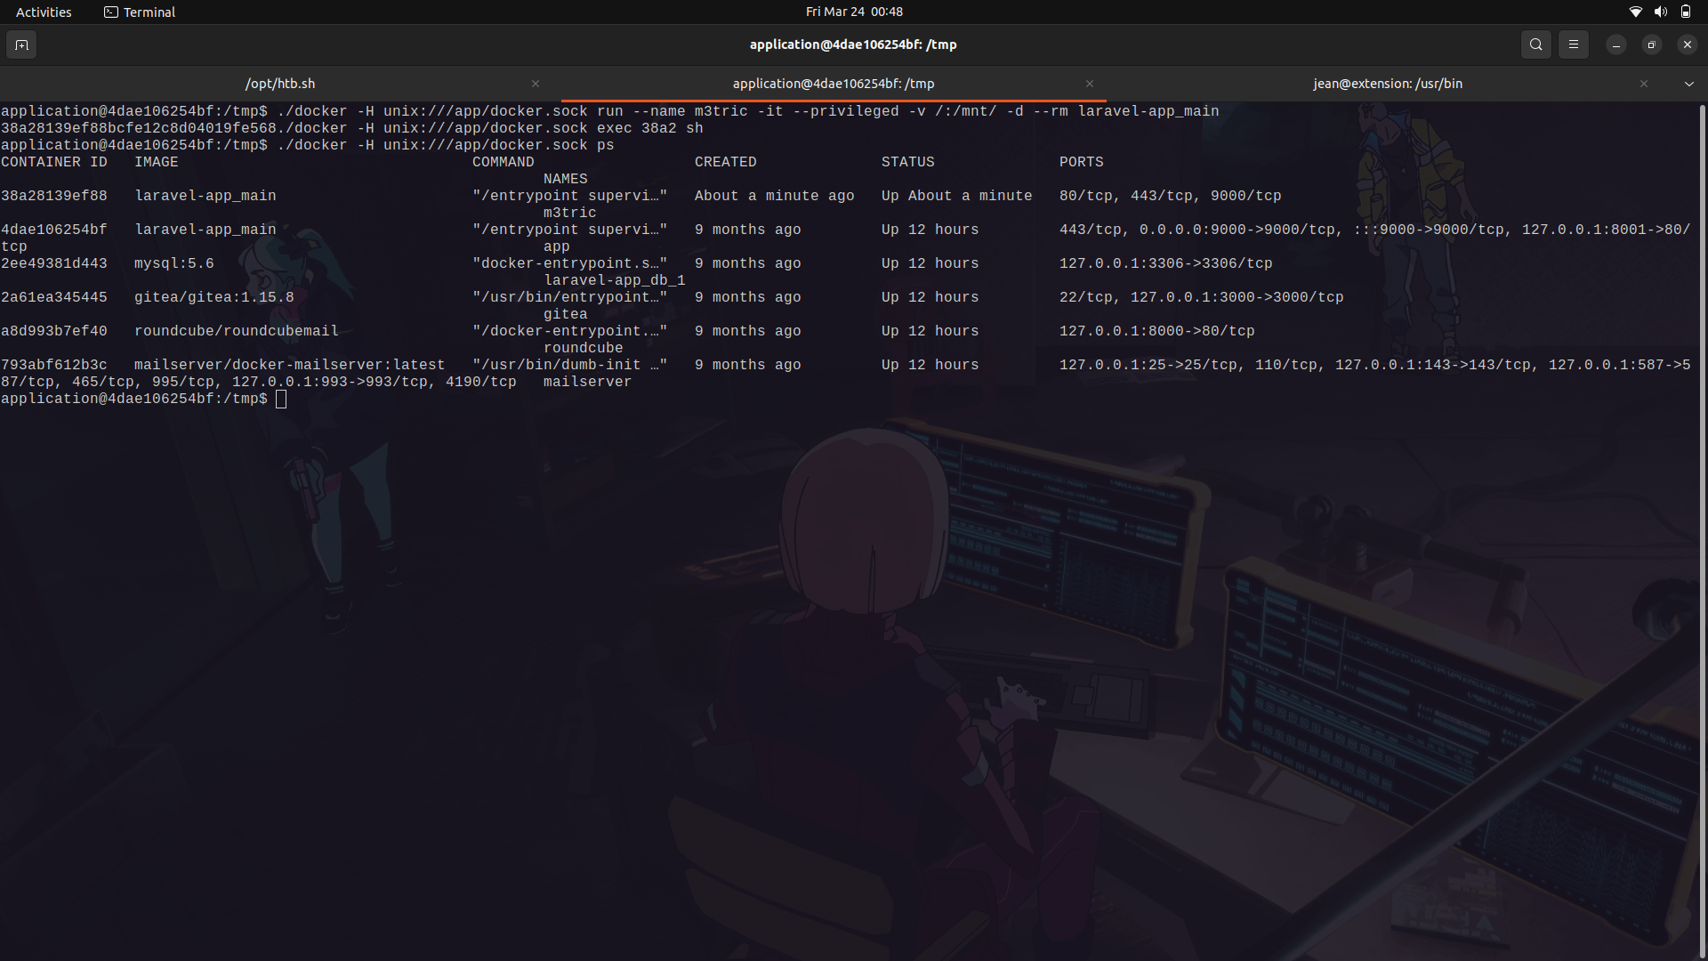Close the /opt/htb.sh tab

tap(536, 83)
